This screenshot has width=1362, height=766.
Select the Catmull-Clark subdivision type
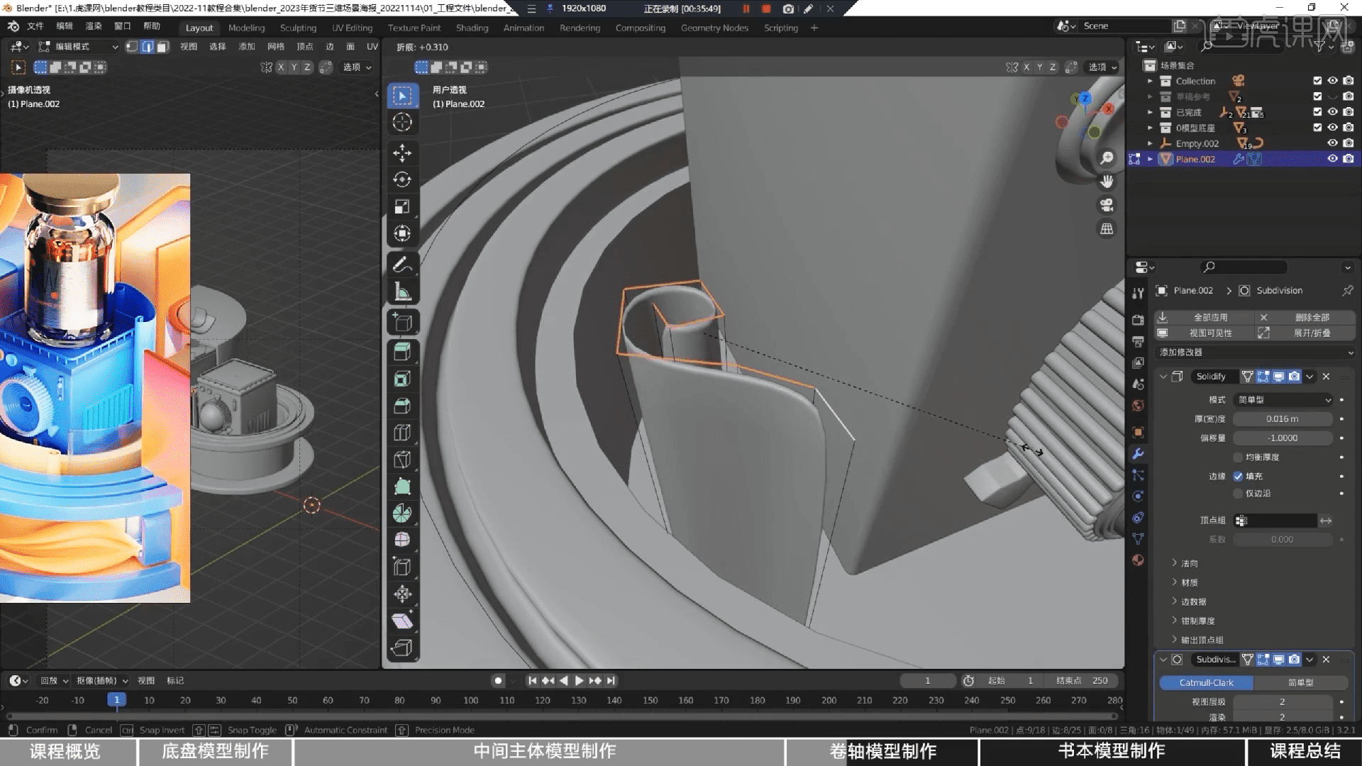1206,683
